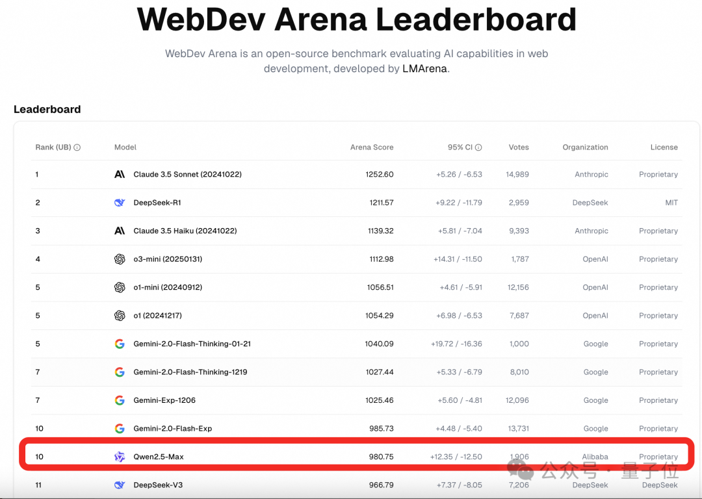Viewport: 702px width, 499px height.
Task: Click the DeepSeek whale logo beside DeepSeek-R1
Action: pos(120,202)
